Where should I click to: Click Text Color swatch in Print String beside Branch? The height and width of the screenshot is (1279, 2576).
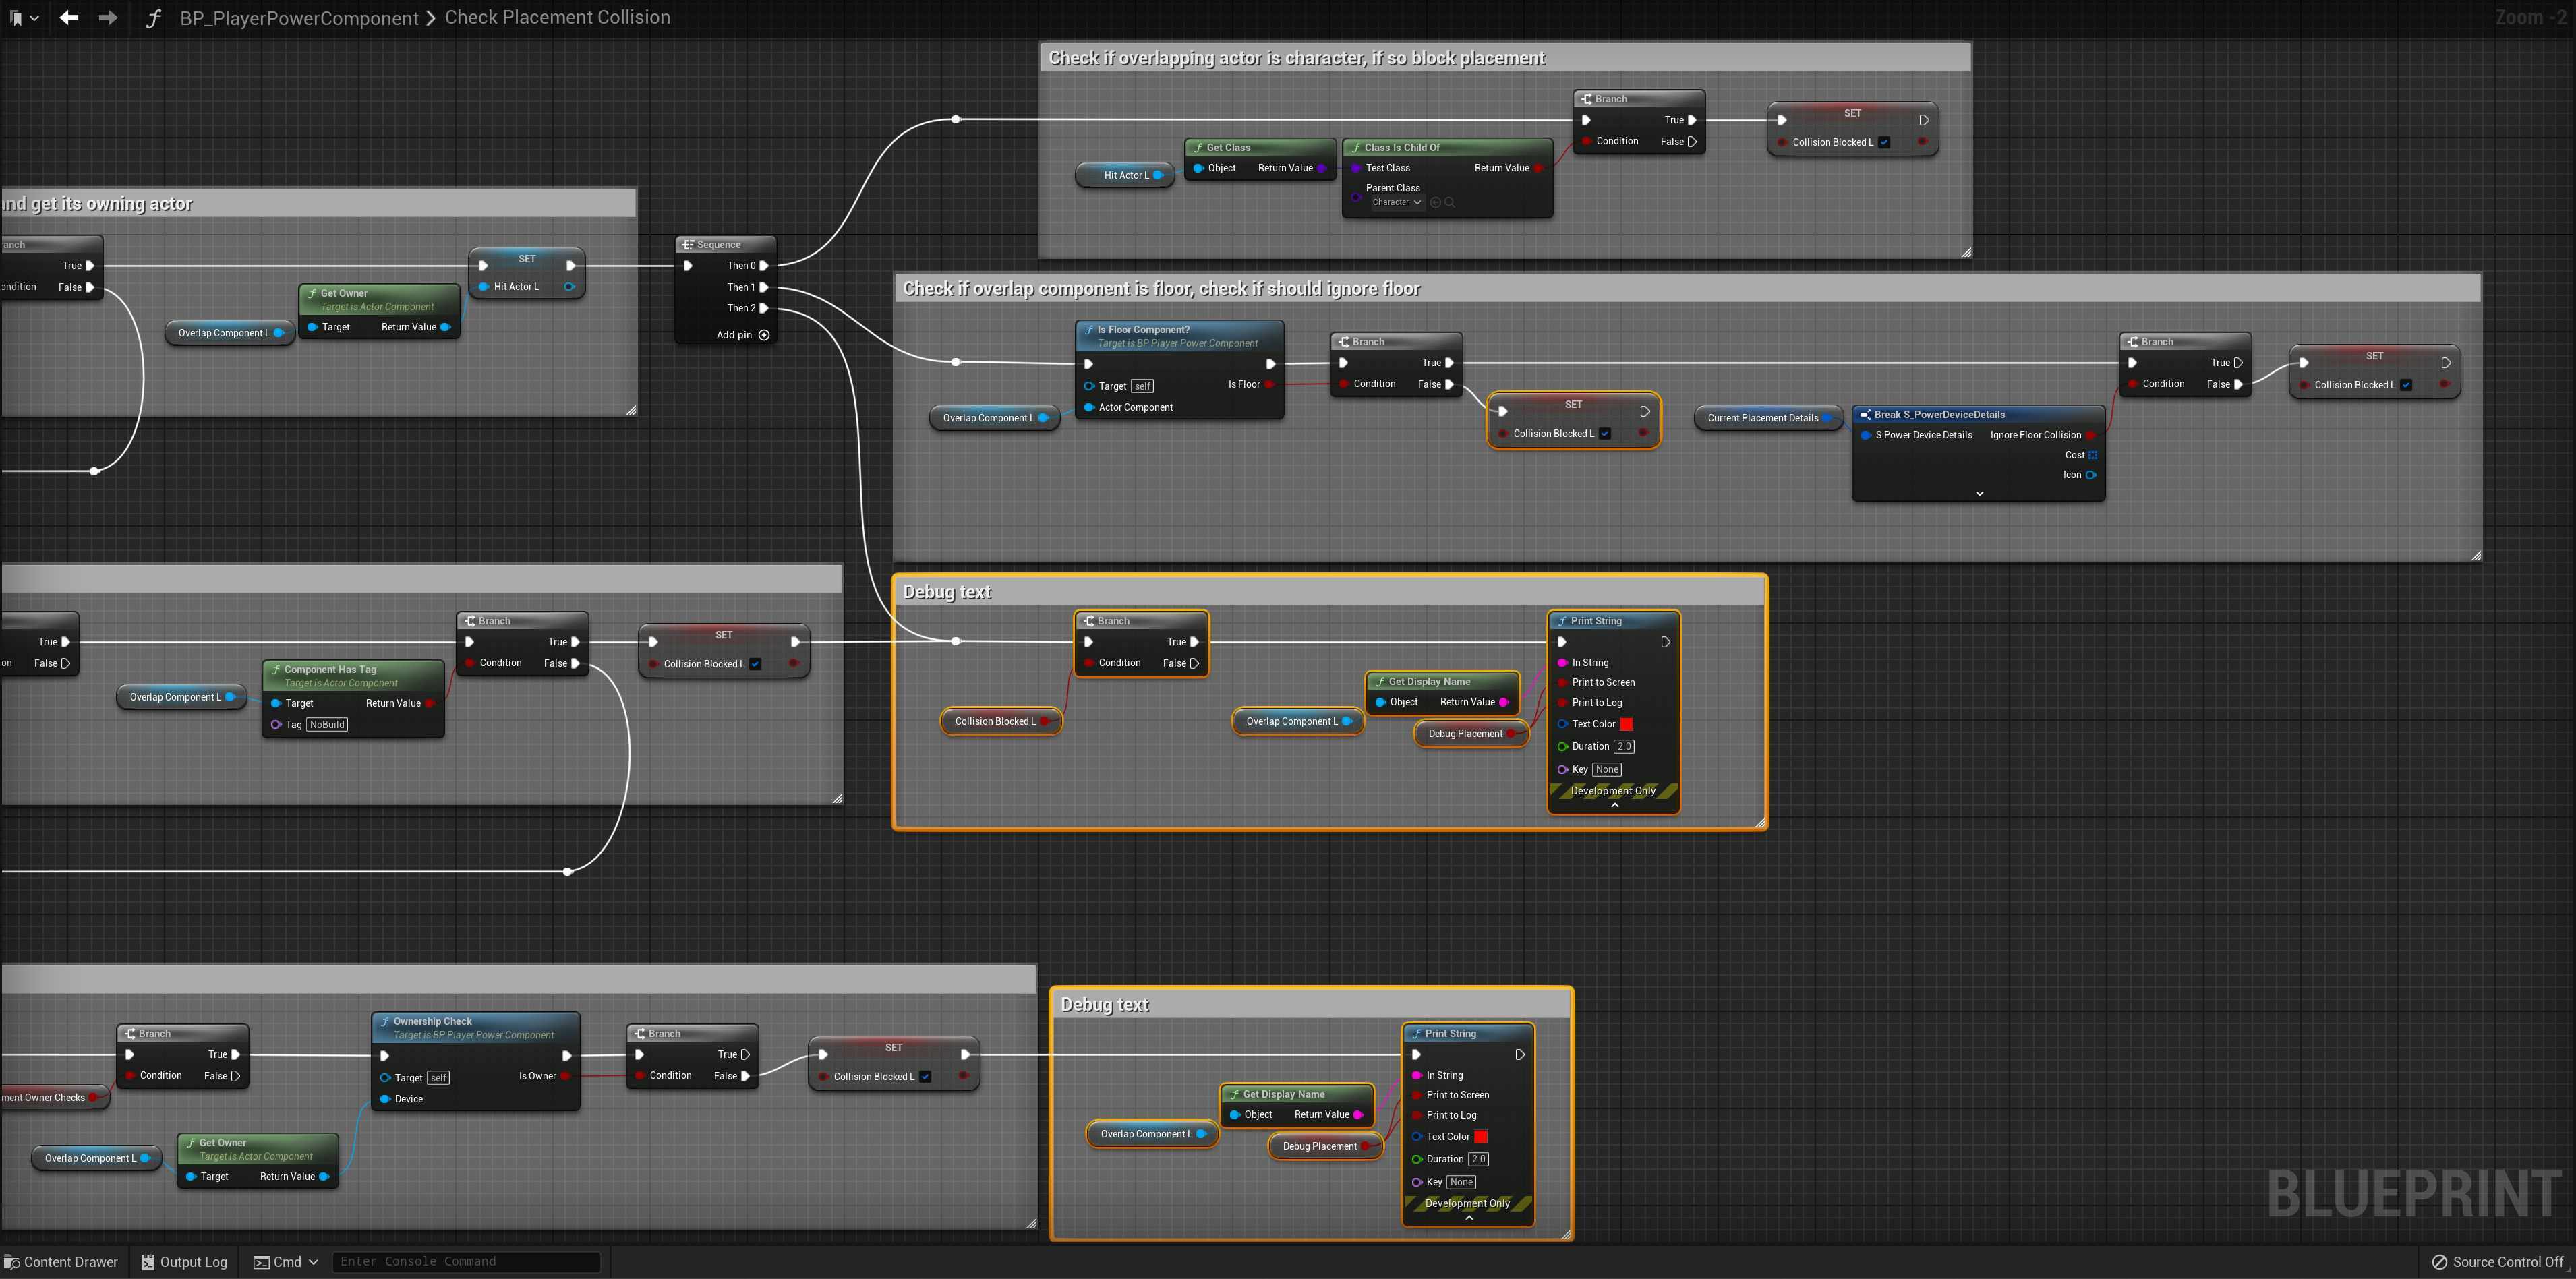pyautogui.click(x=1626, y=724)
